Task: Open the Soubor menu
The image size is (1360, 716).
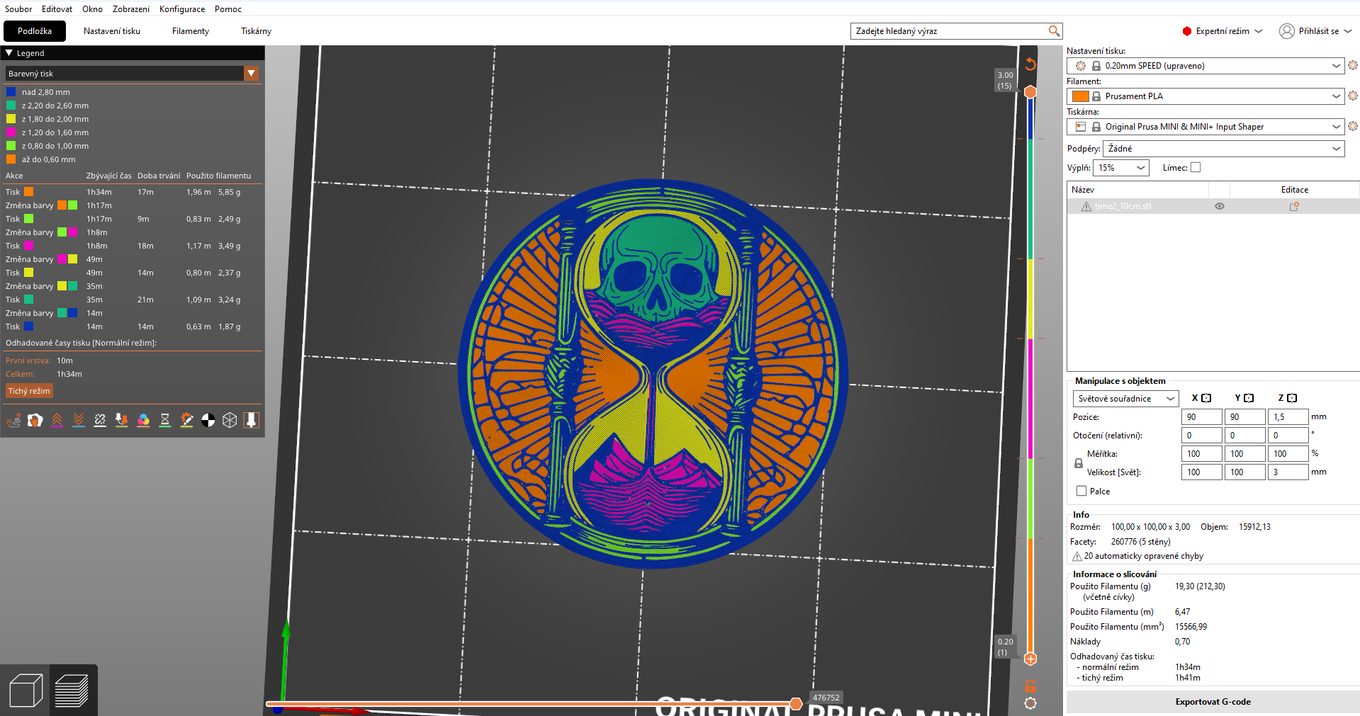Action: pos(18,9)
